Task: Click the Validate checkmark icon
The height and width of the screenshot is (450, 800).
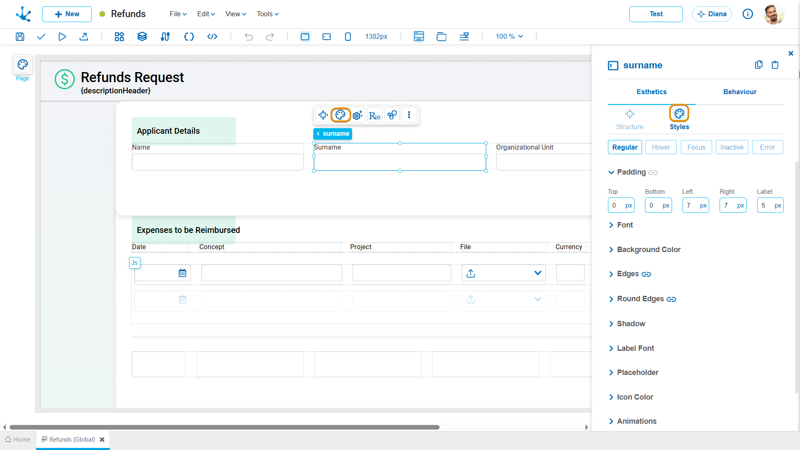Action: (41, 37)
